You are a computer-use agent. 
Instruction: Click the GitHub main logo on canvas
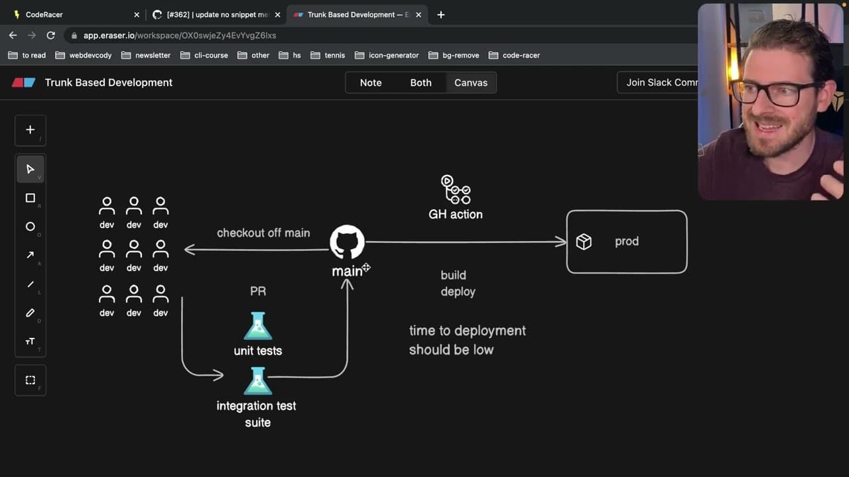click(347, 242)
